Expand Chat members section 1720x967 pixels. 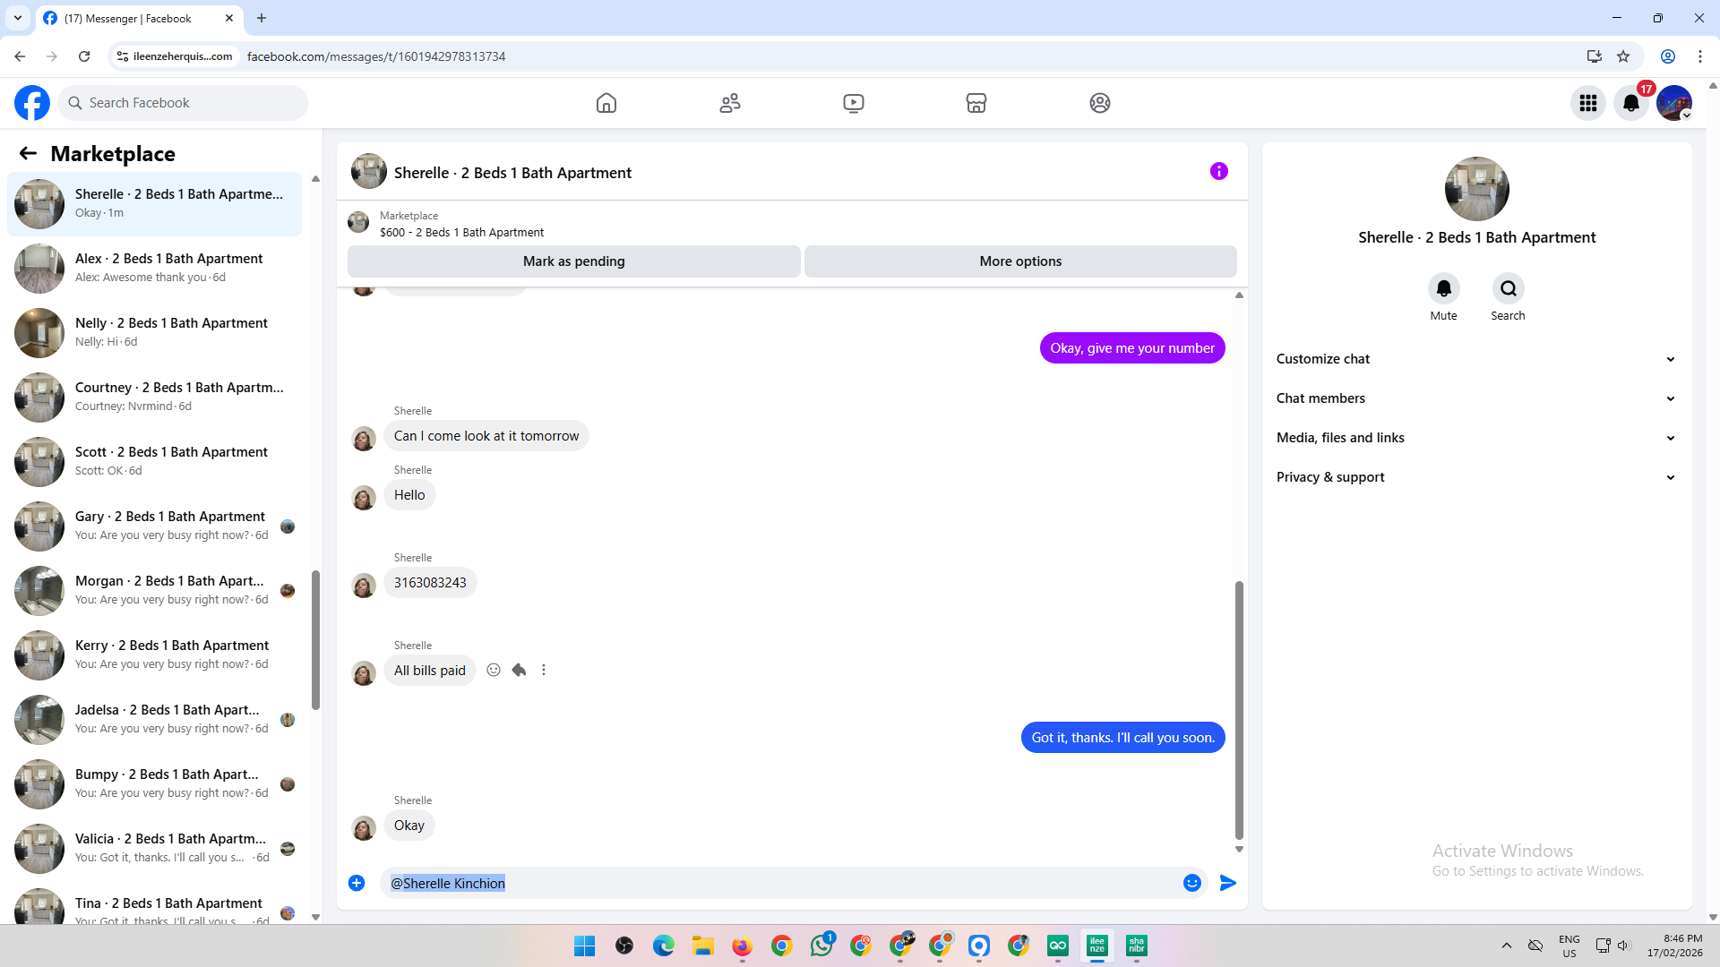[1475, 398]
